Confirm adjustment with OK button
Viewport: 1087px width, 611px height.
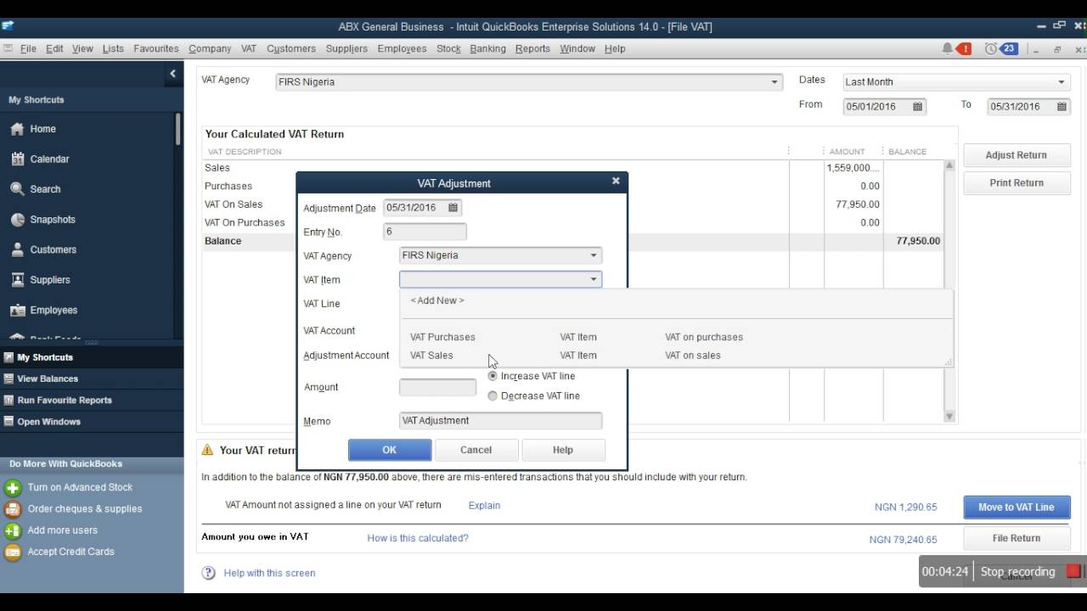coord(390,451)
